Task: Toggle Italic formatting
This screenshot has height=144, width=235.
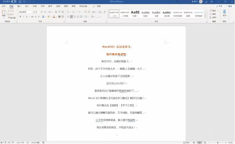Action: tap(23, 17)
